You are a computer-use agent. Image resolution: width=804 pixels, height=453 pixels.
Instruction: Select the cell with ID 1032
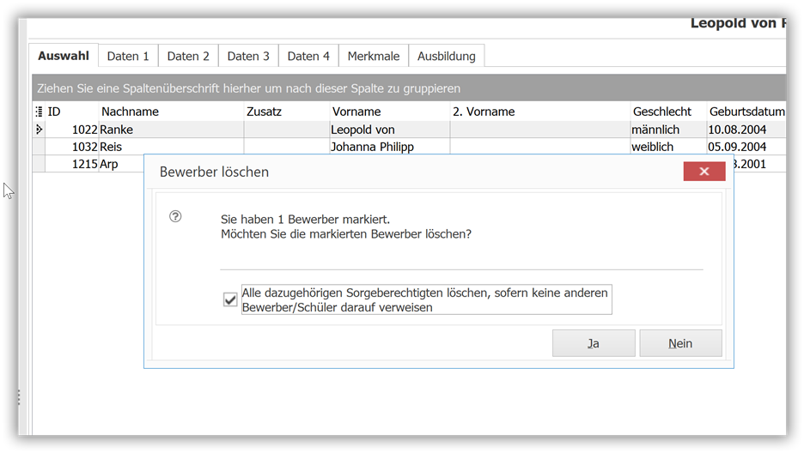(72, 147)
